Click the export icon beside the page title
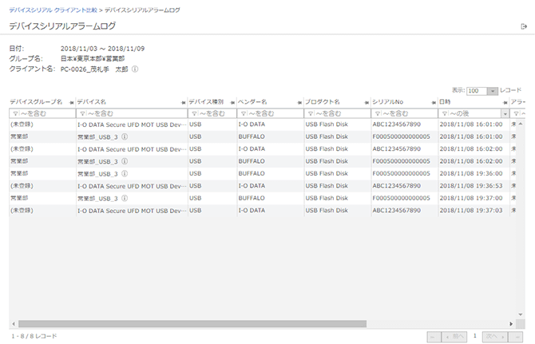The width and height of the screenshot is (535, 344). pos(524,27)
